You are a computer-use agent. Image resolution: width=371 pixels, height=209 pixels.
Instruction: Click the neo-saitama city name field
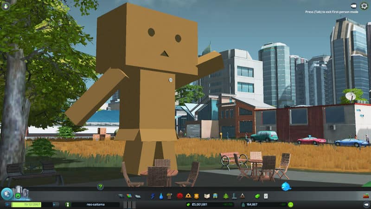[x=95, y=204]
